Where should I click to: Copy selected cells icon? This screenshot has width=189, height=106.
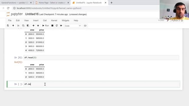(23, 26)
